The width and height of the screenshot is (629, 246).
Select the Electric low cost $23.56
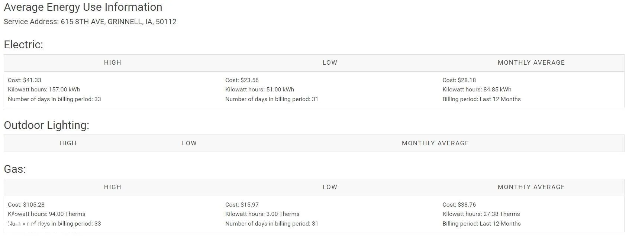(x=242, y=80)
